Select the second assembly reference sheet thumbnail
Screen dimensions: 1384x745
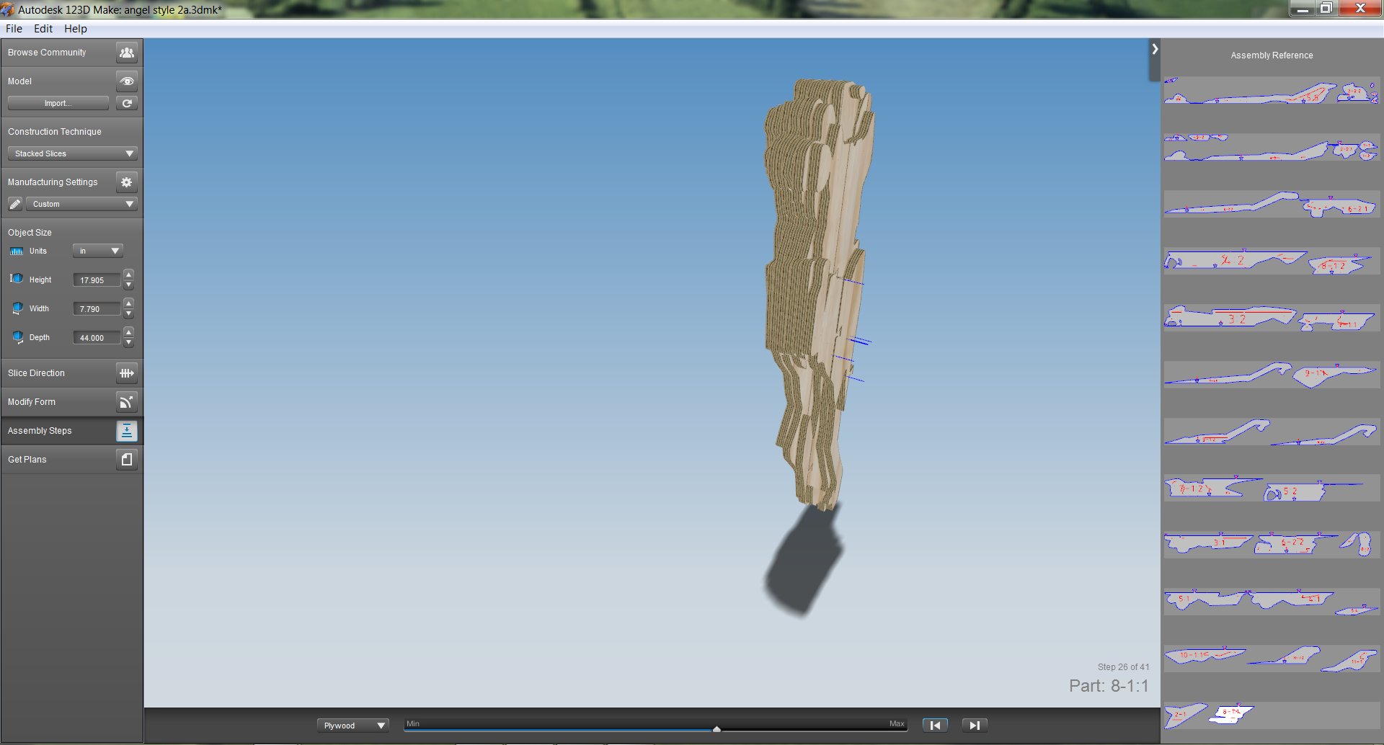tap(1272, 147)
